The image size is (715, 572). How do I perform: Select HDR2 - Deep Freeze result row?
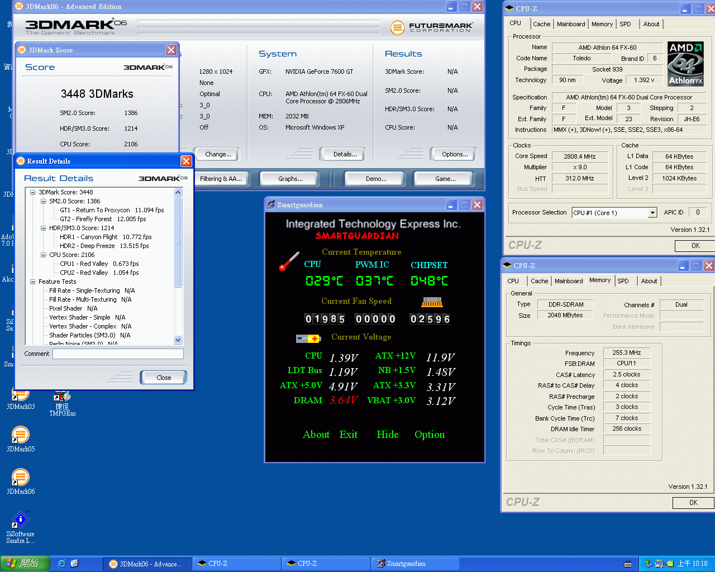(104, 246)
